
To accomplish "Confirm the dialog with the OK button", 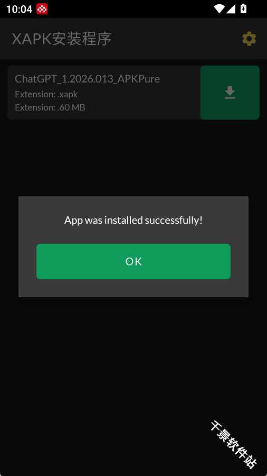I will point(133,261).
